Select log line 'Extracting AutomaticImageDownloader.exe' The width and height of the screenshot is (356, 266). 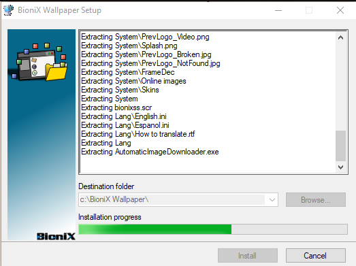pyautogui.click(x=150, y=152)
